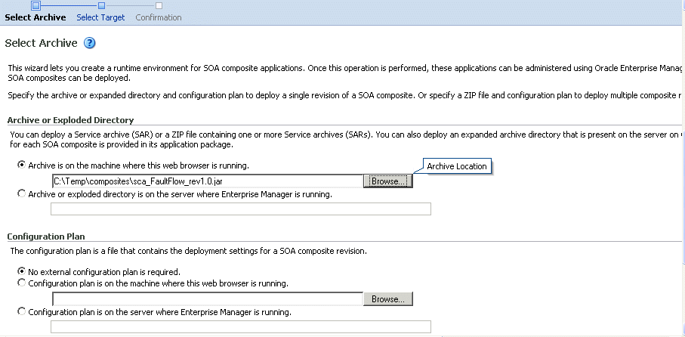Screen dimensions: 685x337
Task: Browse for the configuration plan file
Action: coord(388,299)
